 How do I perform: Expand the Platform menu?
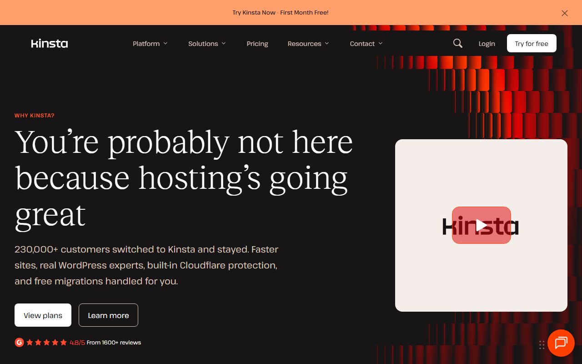click(150, 44)
